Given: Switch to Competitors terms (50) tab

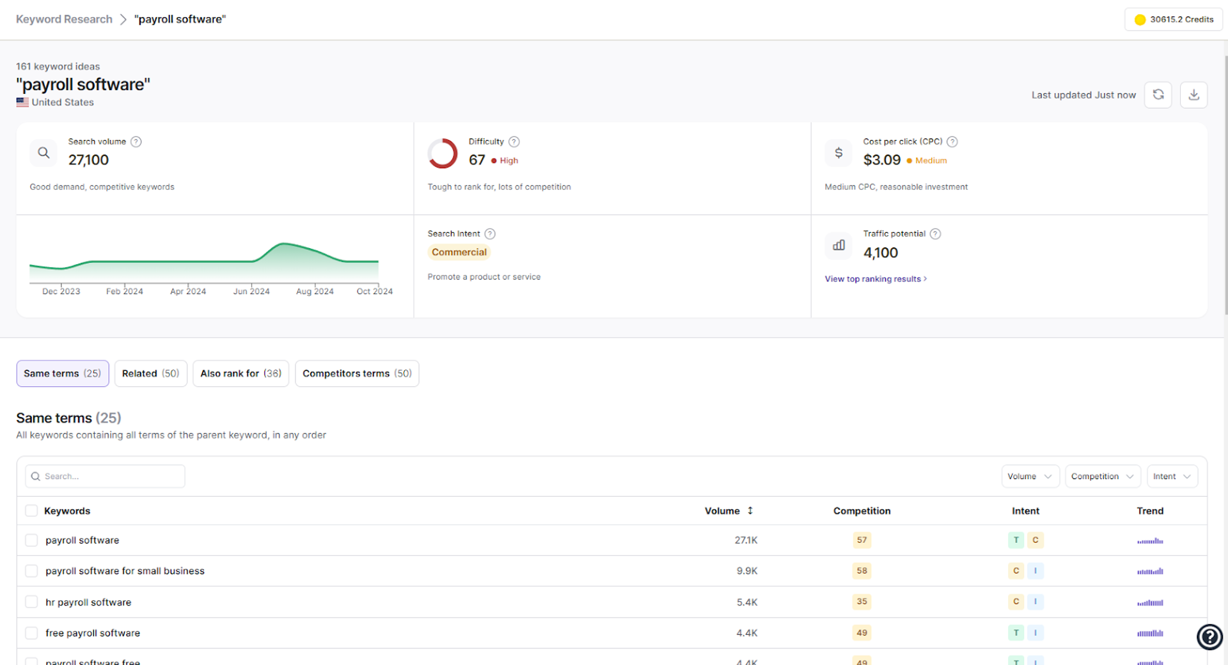Looking at the screenshot, I should tap(357, 373).
